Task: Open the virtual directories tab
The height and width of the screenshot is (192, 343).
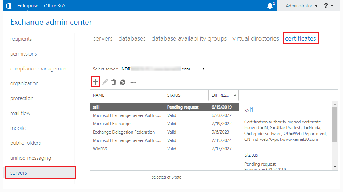Action: click(x=256, y=38)
